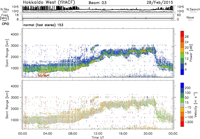
Task: Click the '12:00' time tick label
Action: coord(98,134)
